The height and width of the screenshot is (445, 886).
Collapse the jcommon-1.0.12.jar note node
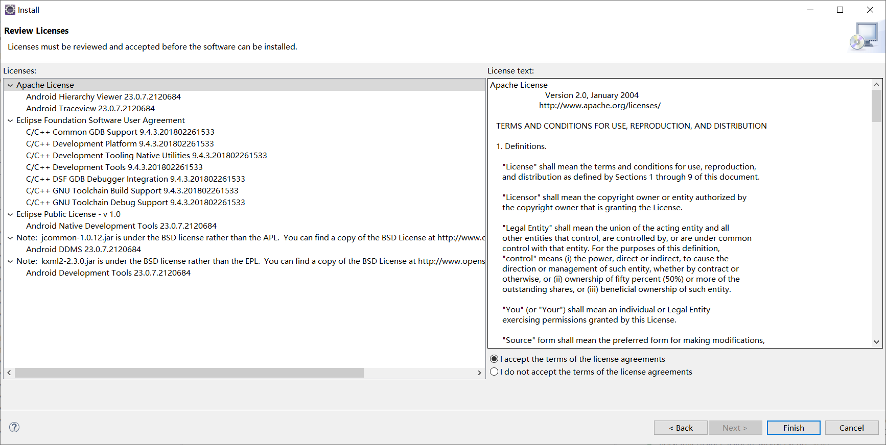click(x=10, y=238)
